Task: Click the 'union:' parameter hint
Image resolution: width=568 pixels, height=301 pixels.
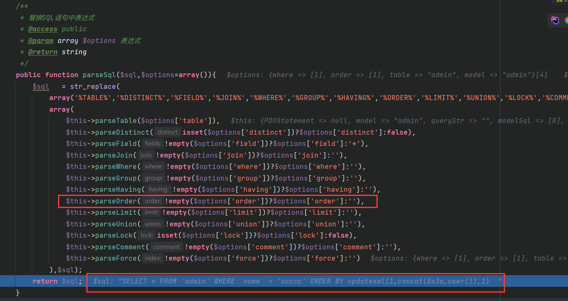Action: click(x=154, y=224)
